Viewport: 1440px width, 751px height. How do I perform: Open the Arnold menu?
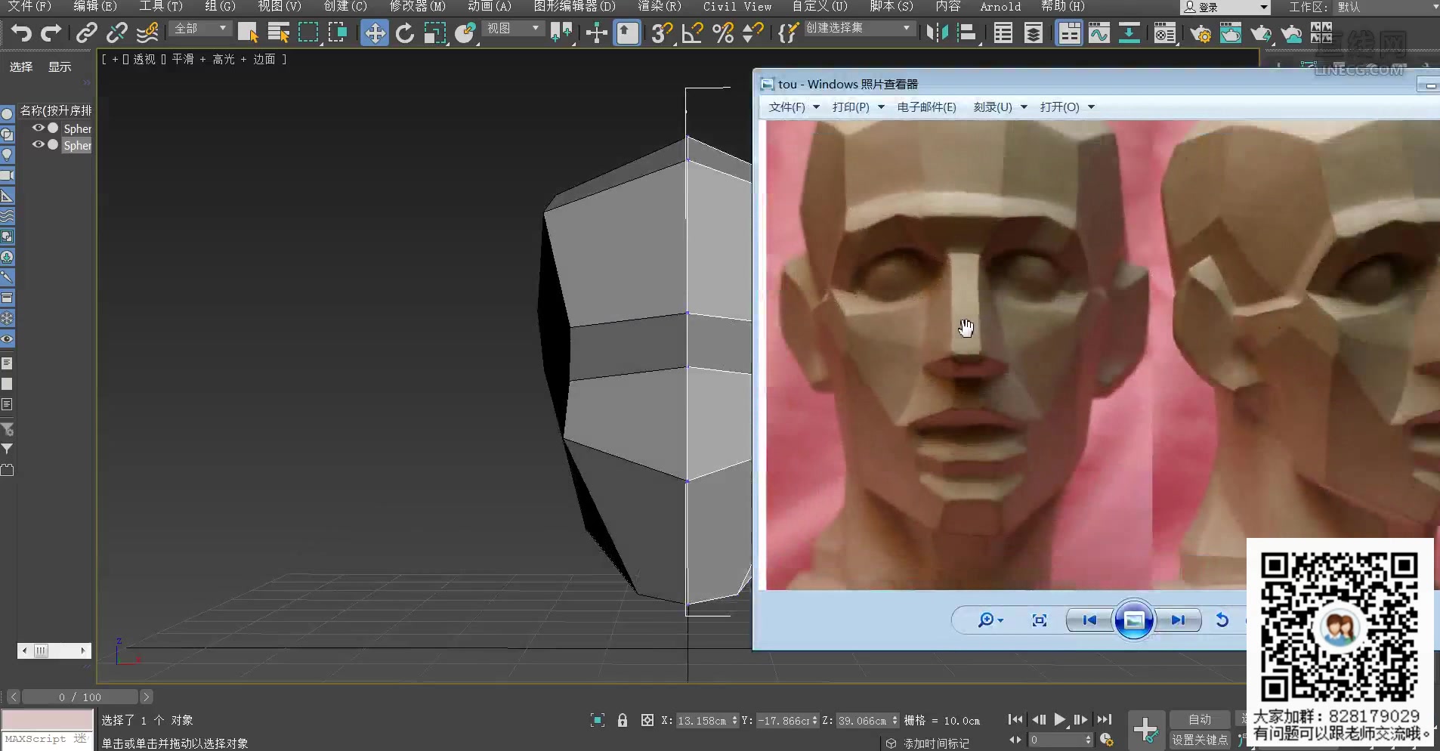pos(1000,6)
